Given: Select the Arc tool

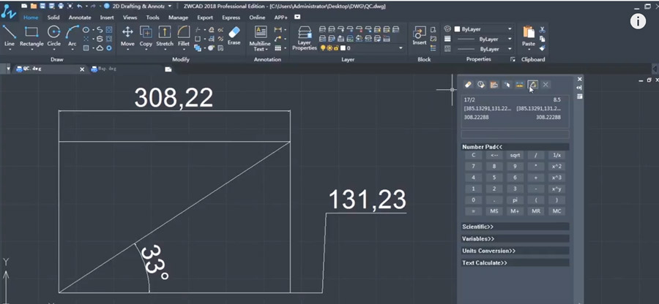Looking at the screenshot, I should point(72,35).
